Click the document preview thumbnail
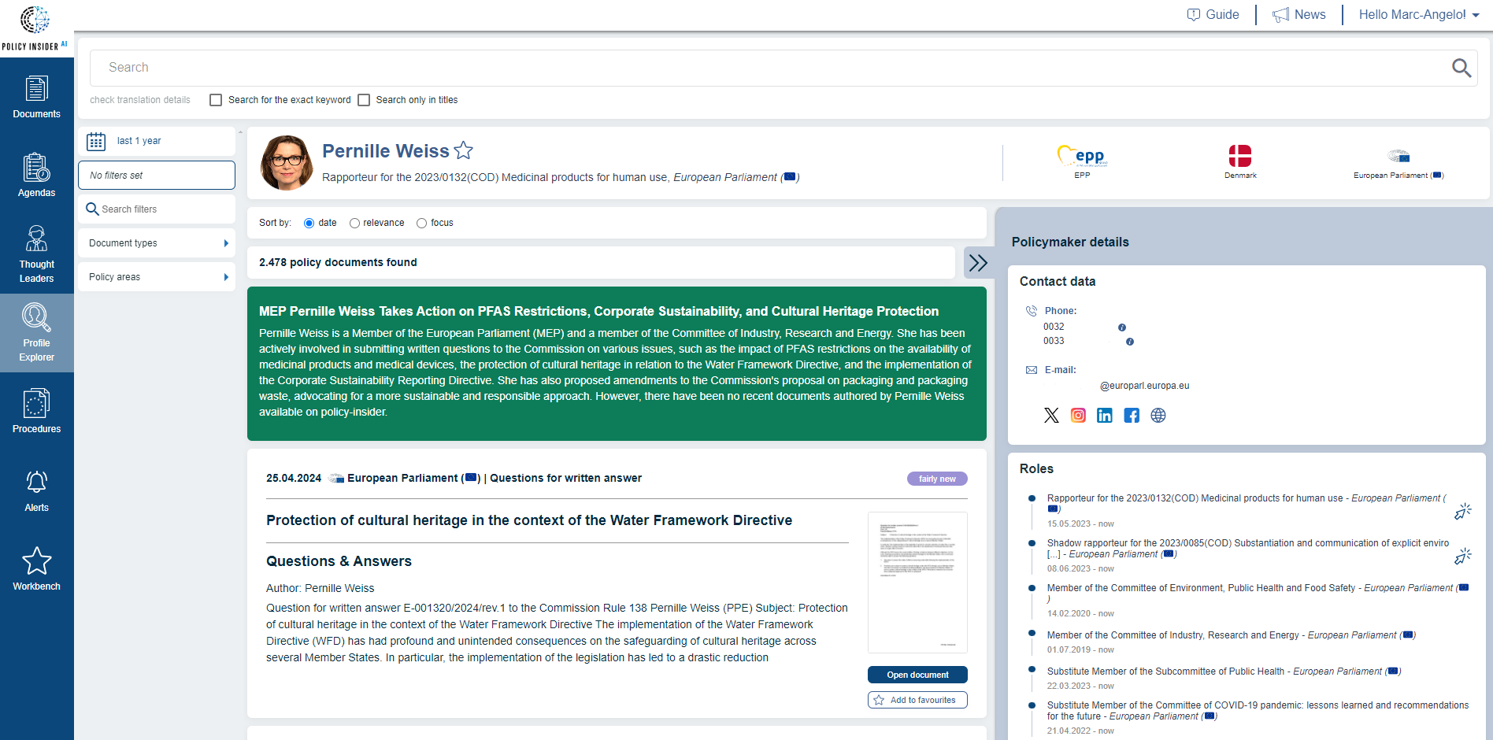The height and width of the screenshot is (740, 1493). click(x=917, y=583)
